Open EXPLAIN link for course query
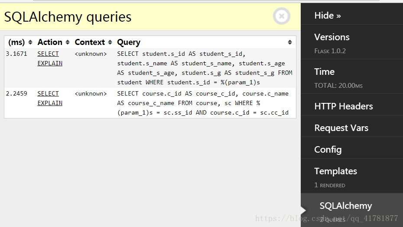This screenshot has width=403, height=227. tap(50, 103)
